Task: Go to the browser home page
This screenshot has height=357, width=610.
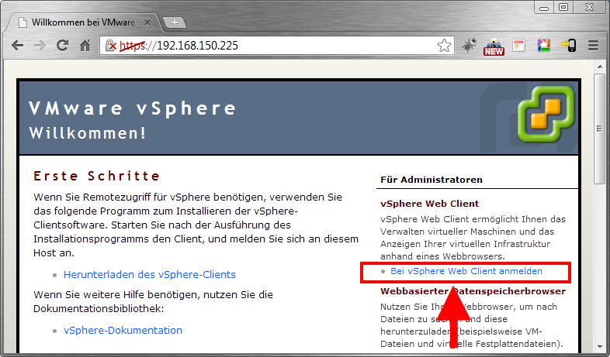Action: tap(85, 46)
